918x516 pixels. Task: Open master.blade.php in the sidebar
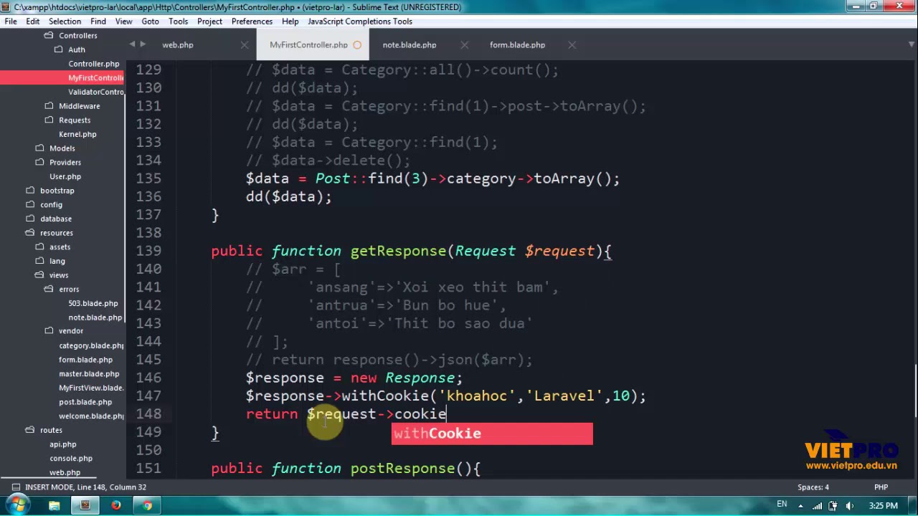pyautogui.click(x=89, y=374)
